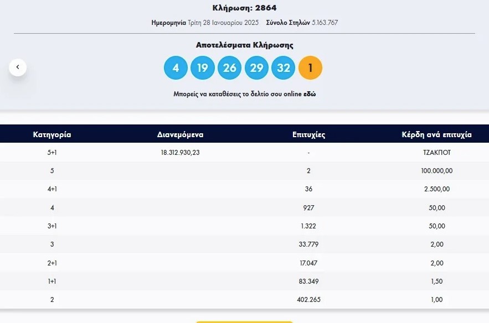
Task: Click the 'Κατηγορία' column header
Action: [52, 134]
